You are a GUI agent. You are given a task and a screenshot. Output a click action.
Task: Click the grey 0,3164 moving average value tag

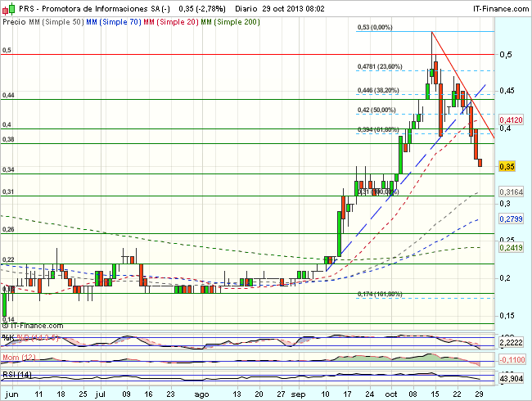511,192
